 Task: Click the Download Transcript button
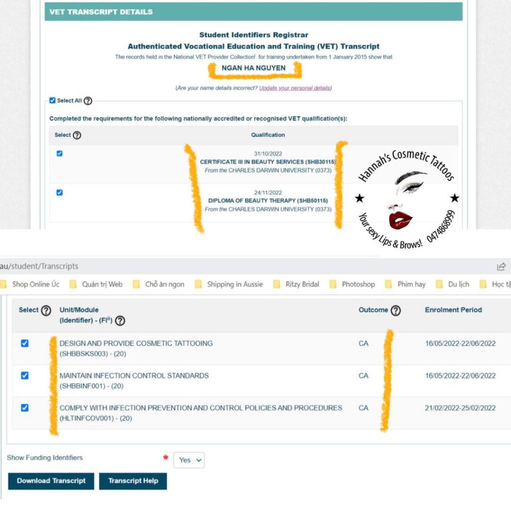(51, 481)
